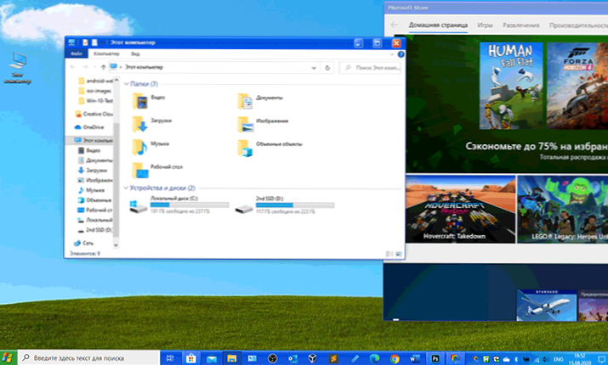Click the taskbar search box

tap(88, 358)
